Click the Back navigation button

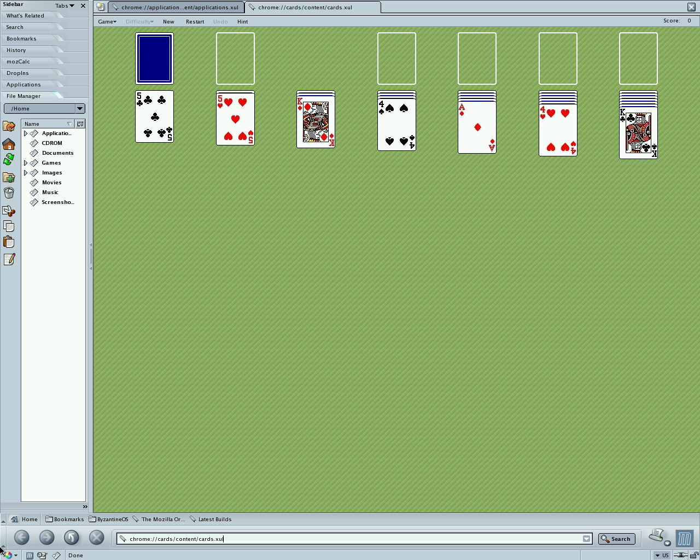tap(22, 538)
